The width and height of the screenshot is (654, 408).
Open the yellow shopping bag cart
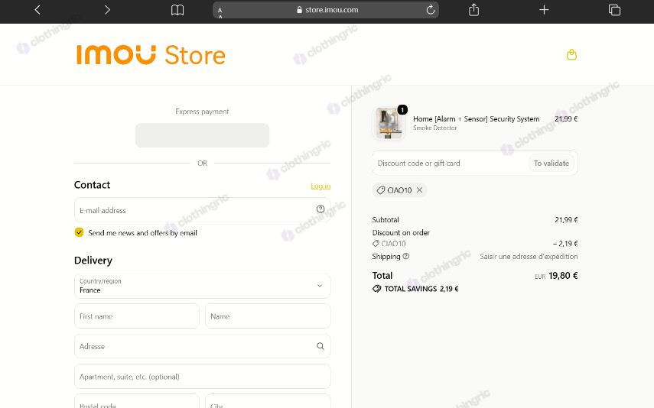click(x=571, y=54)
